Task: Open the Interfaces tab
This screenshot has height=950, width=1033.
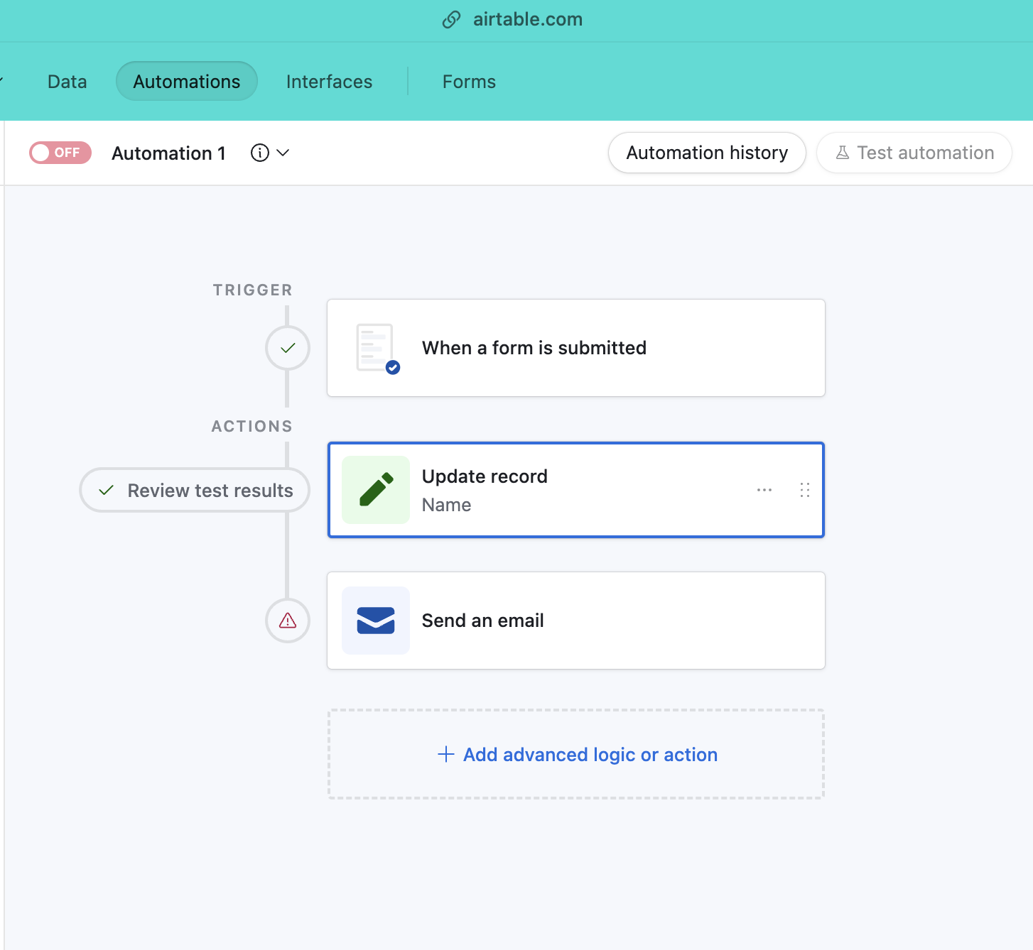Action: click(x=329, y=82)
